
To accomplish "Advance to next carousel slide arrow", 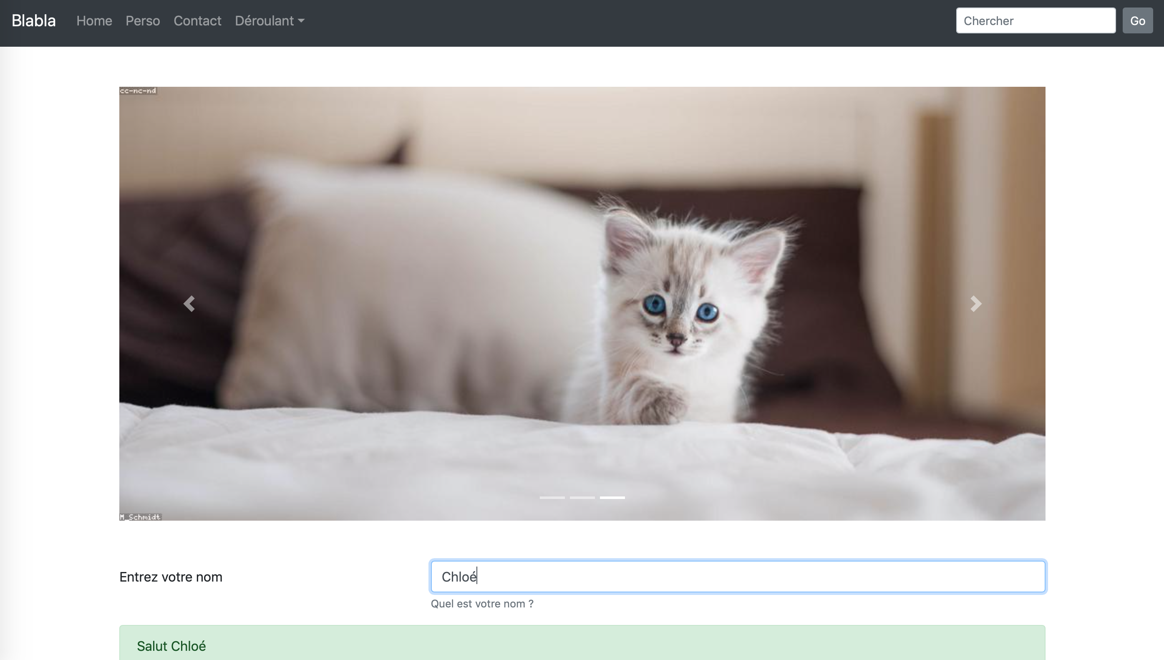I will [x=975, y=304].
